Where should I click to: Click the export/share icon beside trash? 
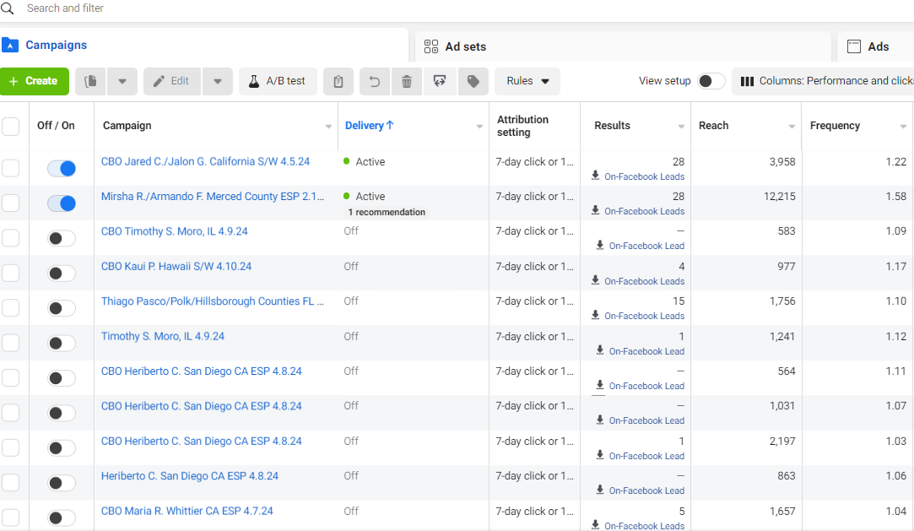(440, 81)
